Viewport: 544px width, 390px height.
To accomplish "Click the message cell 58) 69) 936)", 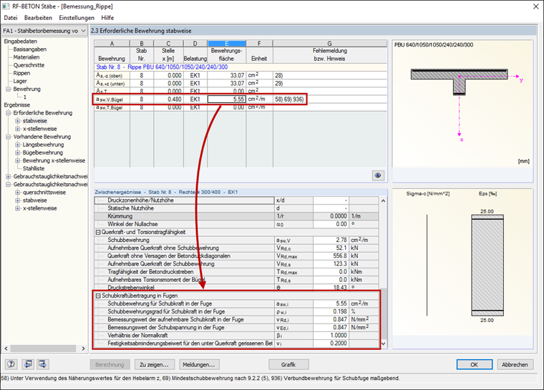I will point(329,99).
